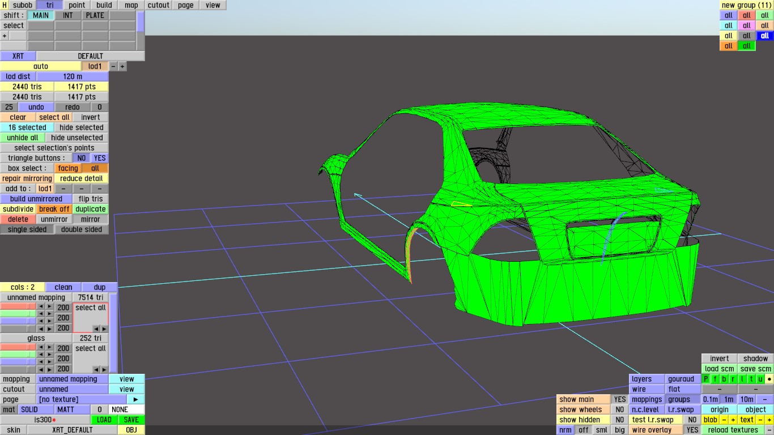This screenshot has height=435, width=774.
Task: Open the DEFAULT selector next to XRT
Action: (x=91, y=56)
